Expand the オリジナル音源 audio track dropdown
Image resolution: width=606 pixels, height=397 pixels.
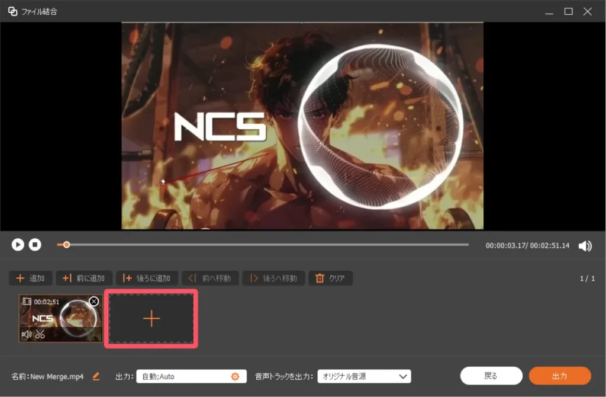point(364,376)
